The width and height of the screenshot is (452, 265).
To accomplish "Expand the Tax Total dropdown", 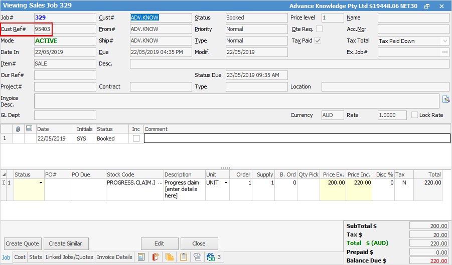I will [x=445, y=41].
